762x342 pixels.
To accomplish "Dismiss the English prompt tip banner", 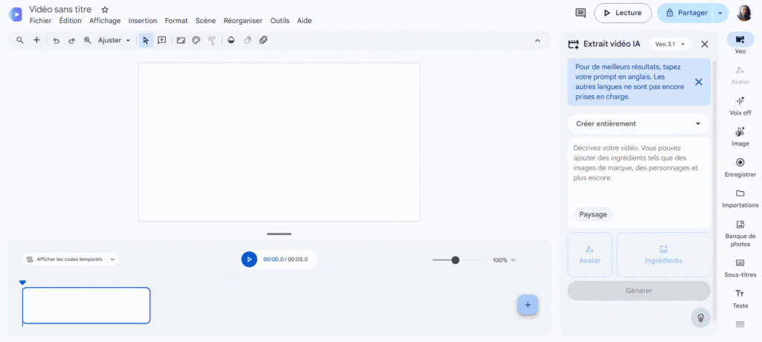I will (699, 82).
